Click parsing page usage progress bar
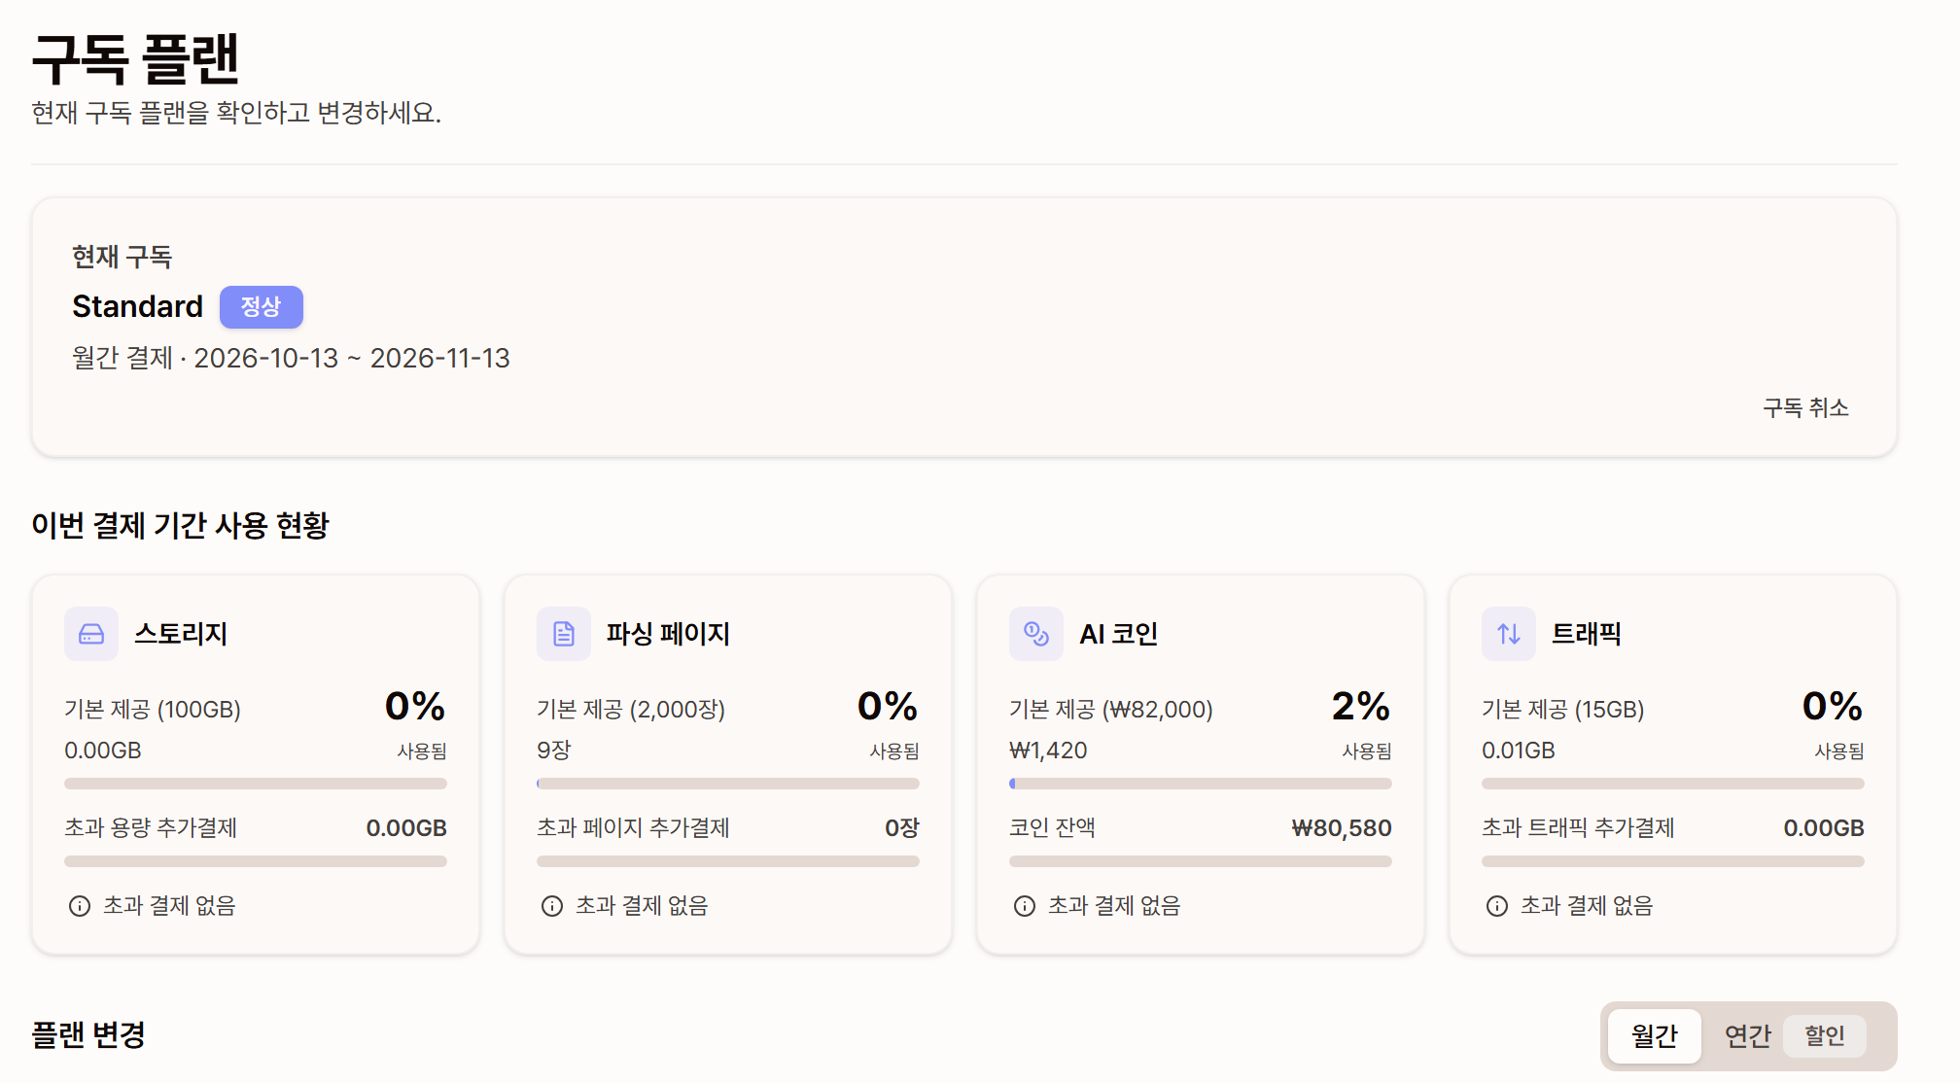1960x1083 pixels. click(x=728, y=784)
